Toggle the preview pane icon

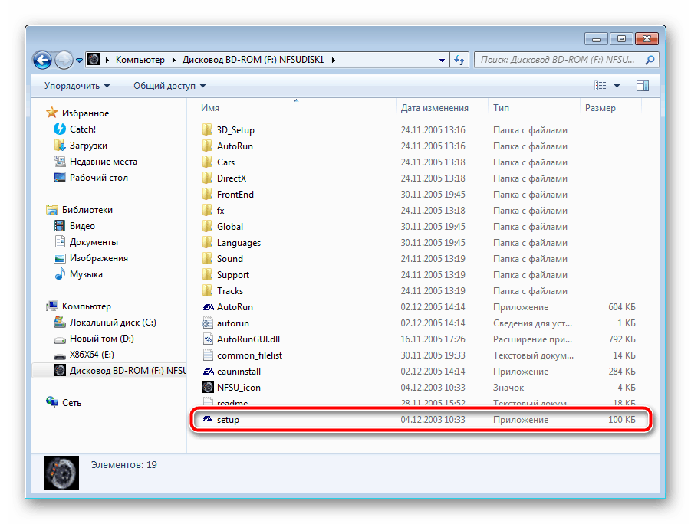point(642,86)
